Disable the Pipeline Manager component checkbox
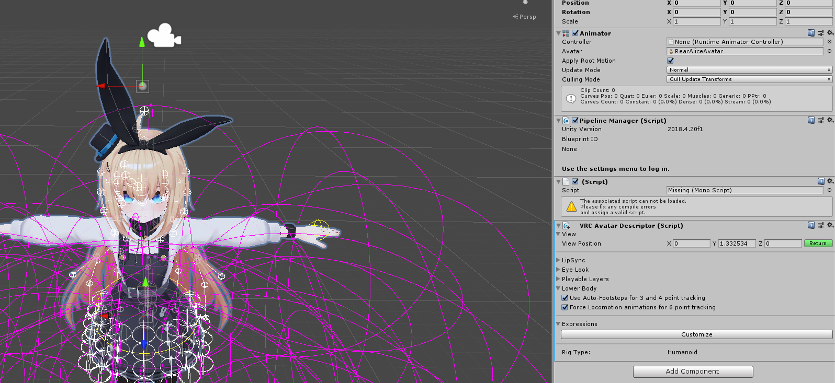The width and height of the screenshot is (835, 383). point(576,120)
